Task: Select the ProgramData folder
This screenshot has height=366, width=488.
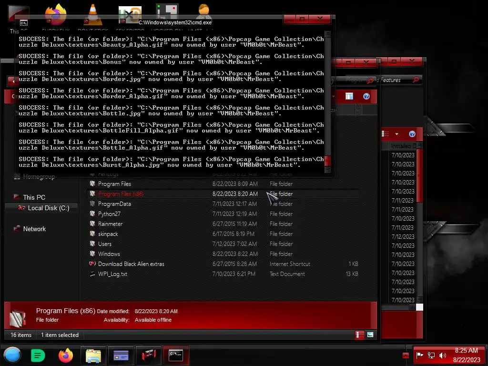Action: pyautogui.click(x=223, y=204)
